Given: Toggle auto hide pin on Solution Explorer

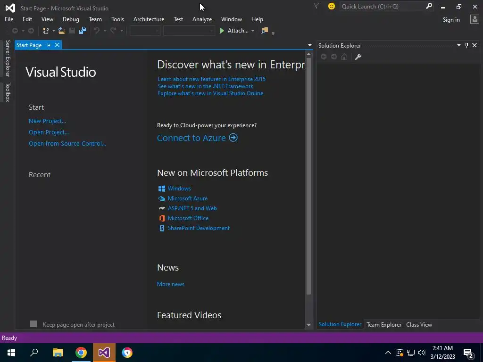Looking at the screenshot, I should click(x=466, y=45).
